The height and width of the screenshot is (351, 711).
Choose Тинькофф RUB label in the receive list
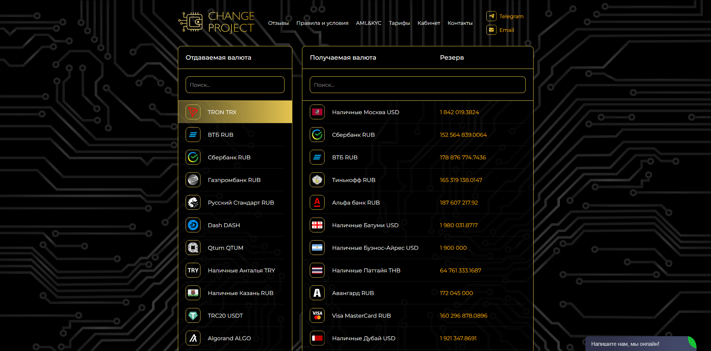pyautogui.click(x=354, y=180)
